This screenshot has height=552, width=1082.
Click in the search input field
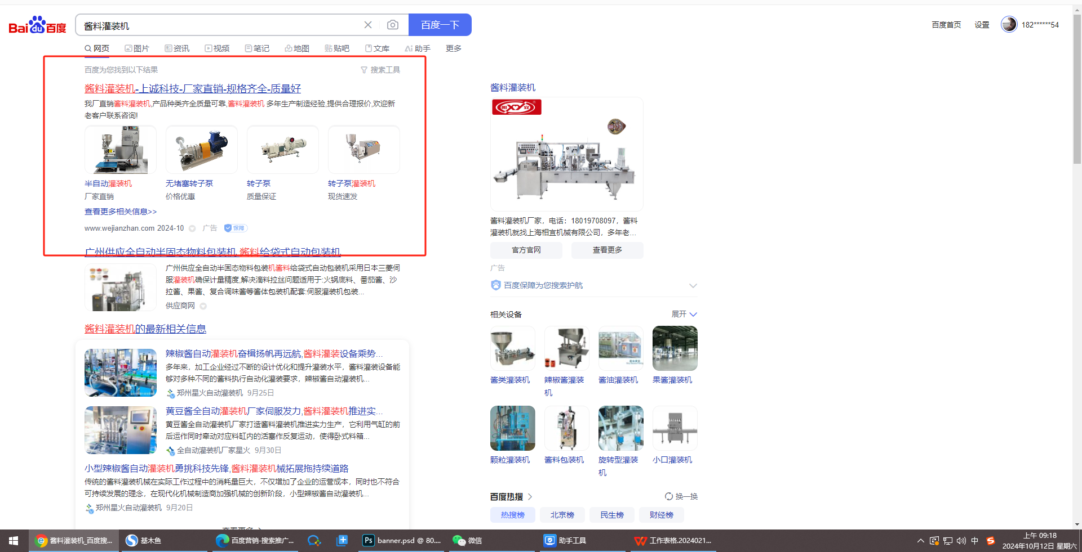tap(220, 25)
